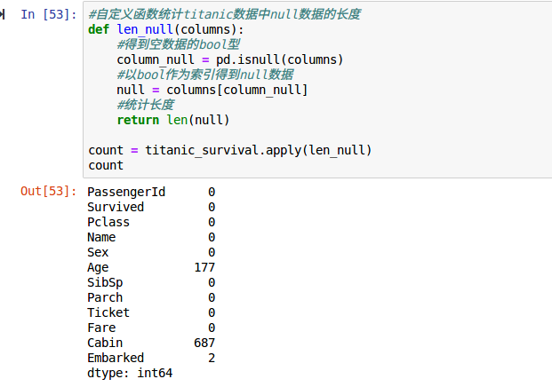Click the return len(null) line
This screenshot has height=387, width=552.
click(x=173, y=120)
